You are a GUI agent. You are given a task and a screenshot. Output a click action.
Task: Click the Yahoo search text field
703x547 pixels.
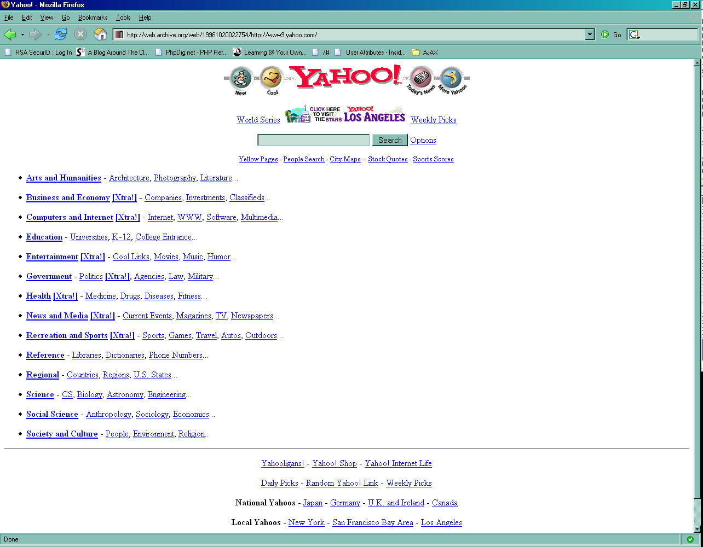[314, 140]
